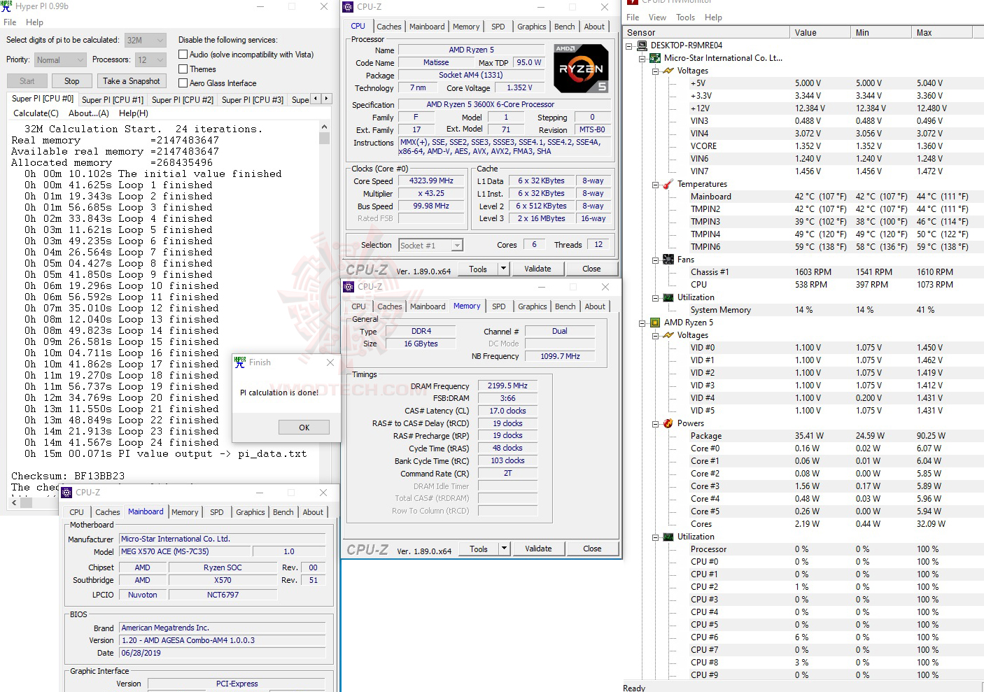Click the Validate button in CPU-Z

click(x=537, y=268)
